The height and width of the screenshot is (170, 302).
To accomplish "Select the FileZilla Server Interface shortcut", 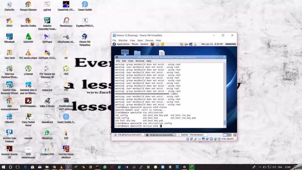I will point(66,152).
